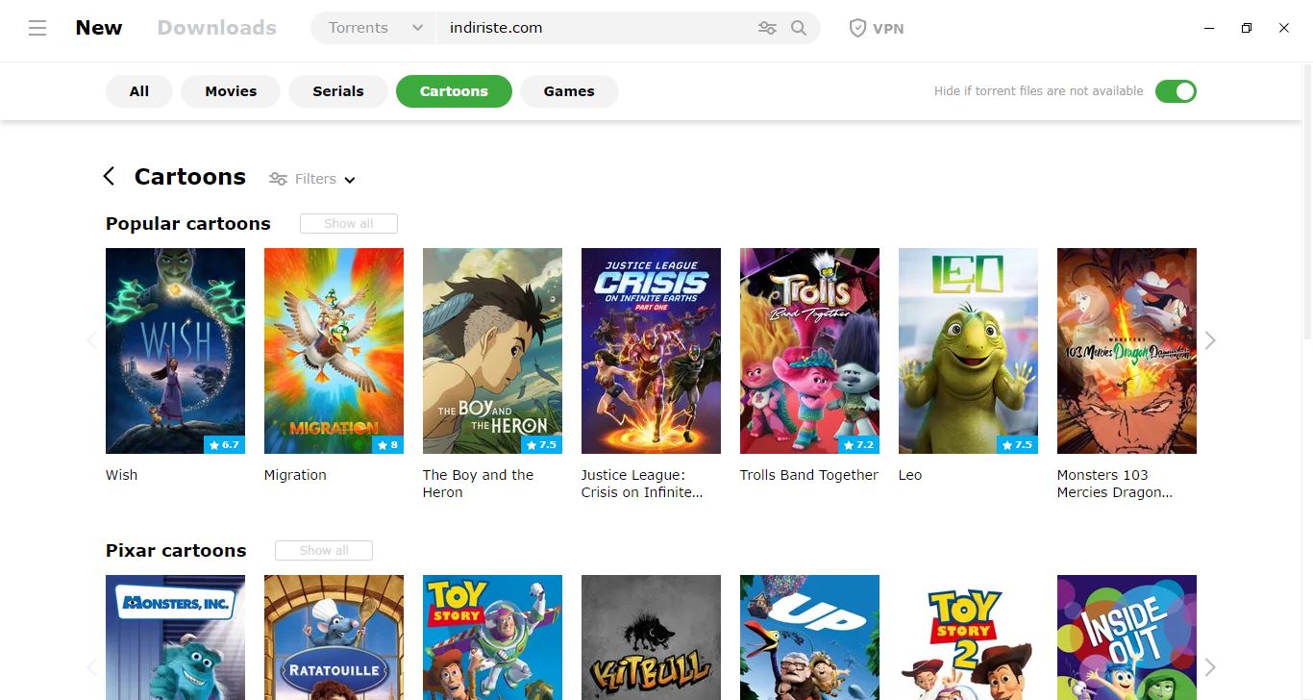
Task: Open Monsters 103 Mercies Dragon title link
Action: (x=1115, y=484)
